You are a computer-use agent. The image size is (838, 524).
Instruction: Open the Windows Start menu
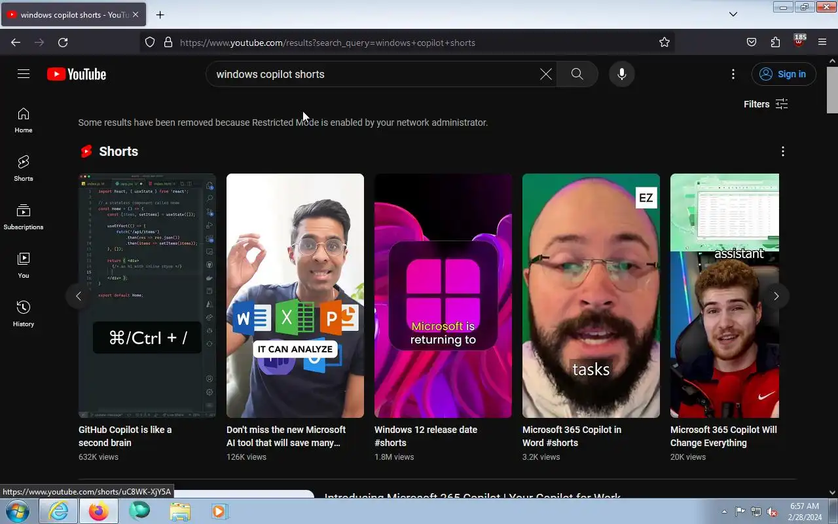(x=18, y=511)
